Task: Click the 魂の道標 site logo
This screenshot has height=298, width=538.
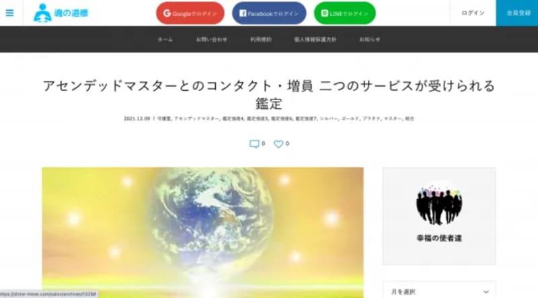Action: 61,13
